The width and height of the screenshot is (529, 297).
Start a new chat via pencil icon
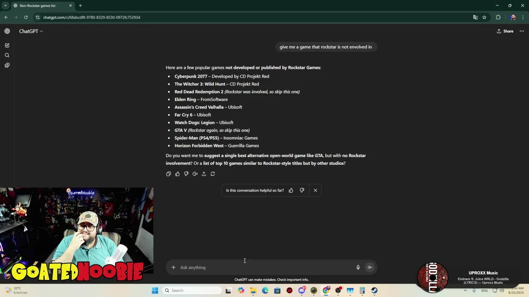click(7, 45)
